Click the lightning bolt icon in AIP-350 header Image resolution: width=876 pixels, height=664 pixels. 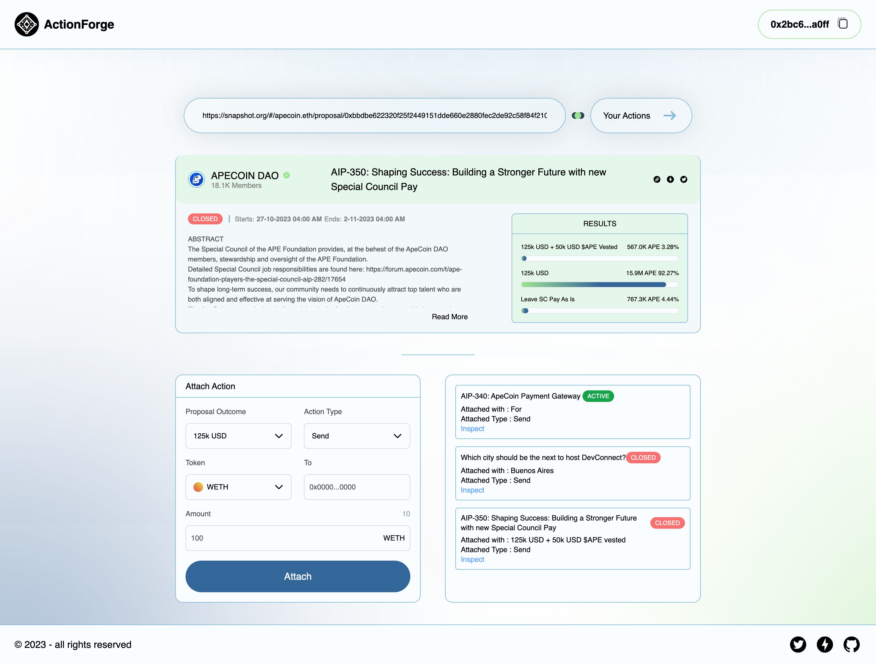click(x=670, y=179)
